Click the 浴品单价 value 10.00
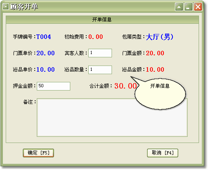This screenshot has height=170, width=208. point(45,70)
